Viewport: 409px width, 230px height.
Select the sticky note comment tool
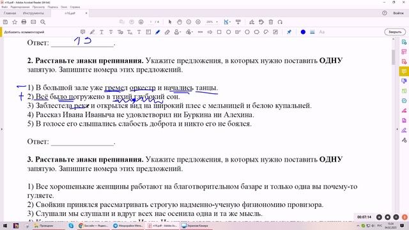(x=82, y=32)
